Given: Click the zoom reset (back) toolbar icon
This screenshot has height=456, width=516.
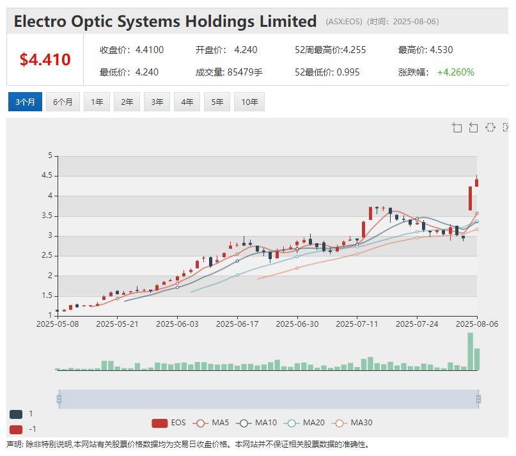Looking at the screenshot, I should pos(474,127).
